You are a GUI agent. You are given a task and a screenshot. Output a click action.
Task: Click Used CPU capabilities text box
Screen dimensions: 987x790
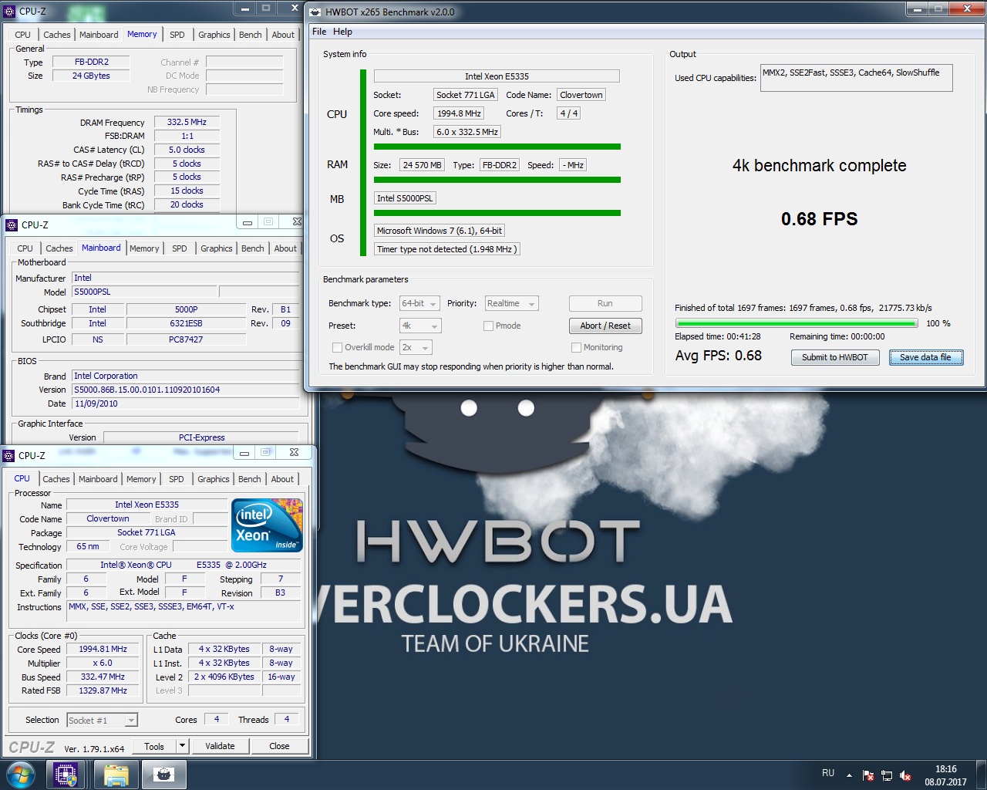pos(856,78)
